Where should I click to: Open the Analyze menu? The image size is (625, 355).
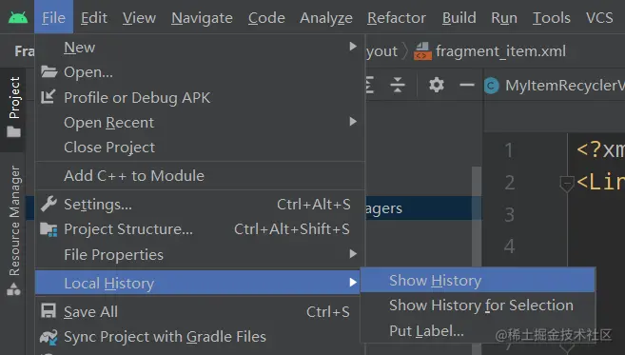click(x=326, y=17)
